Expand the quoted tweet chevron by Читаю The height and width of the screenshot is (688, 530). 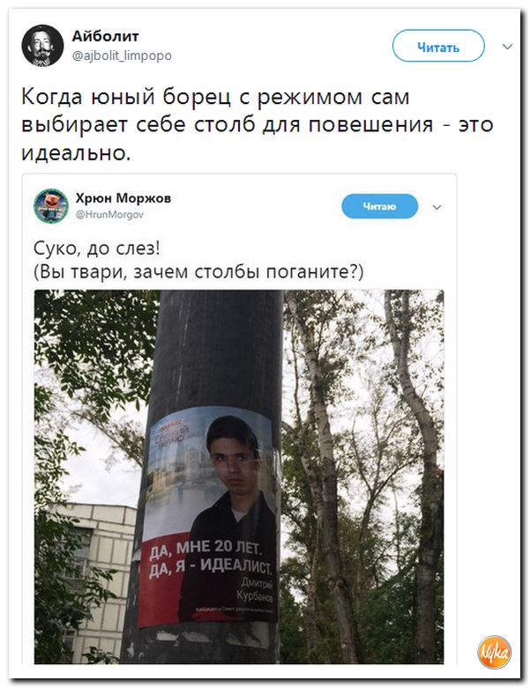[x=437, y=207]
